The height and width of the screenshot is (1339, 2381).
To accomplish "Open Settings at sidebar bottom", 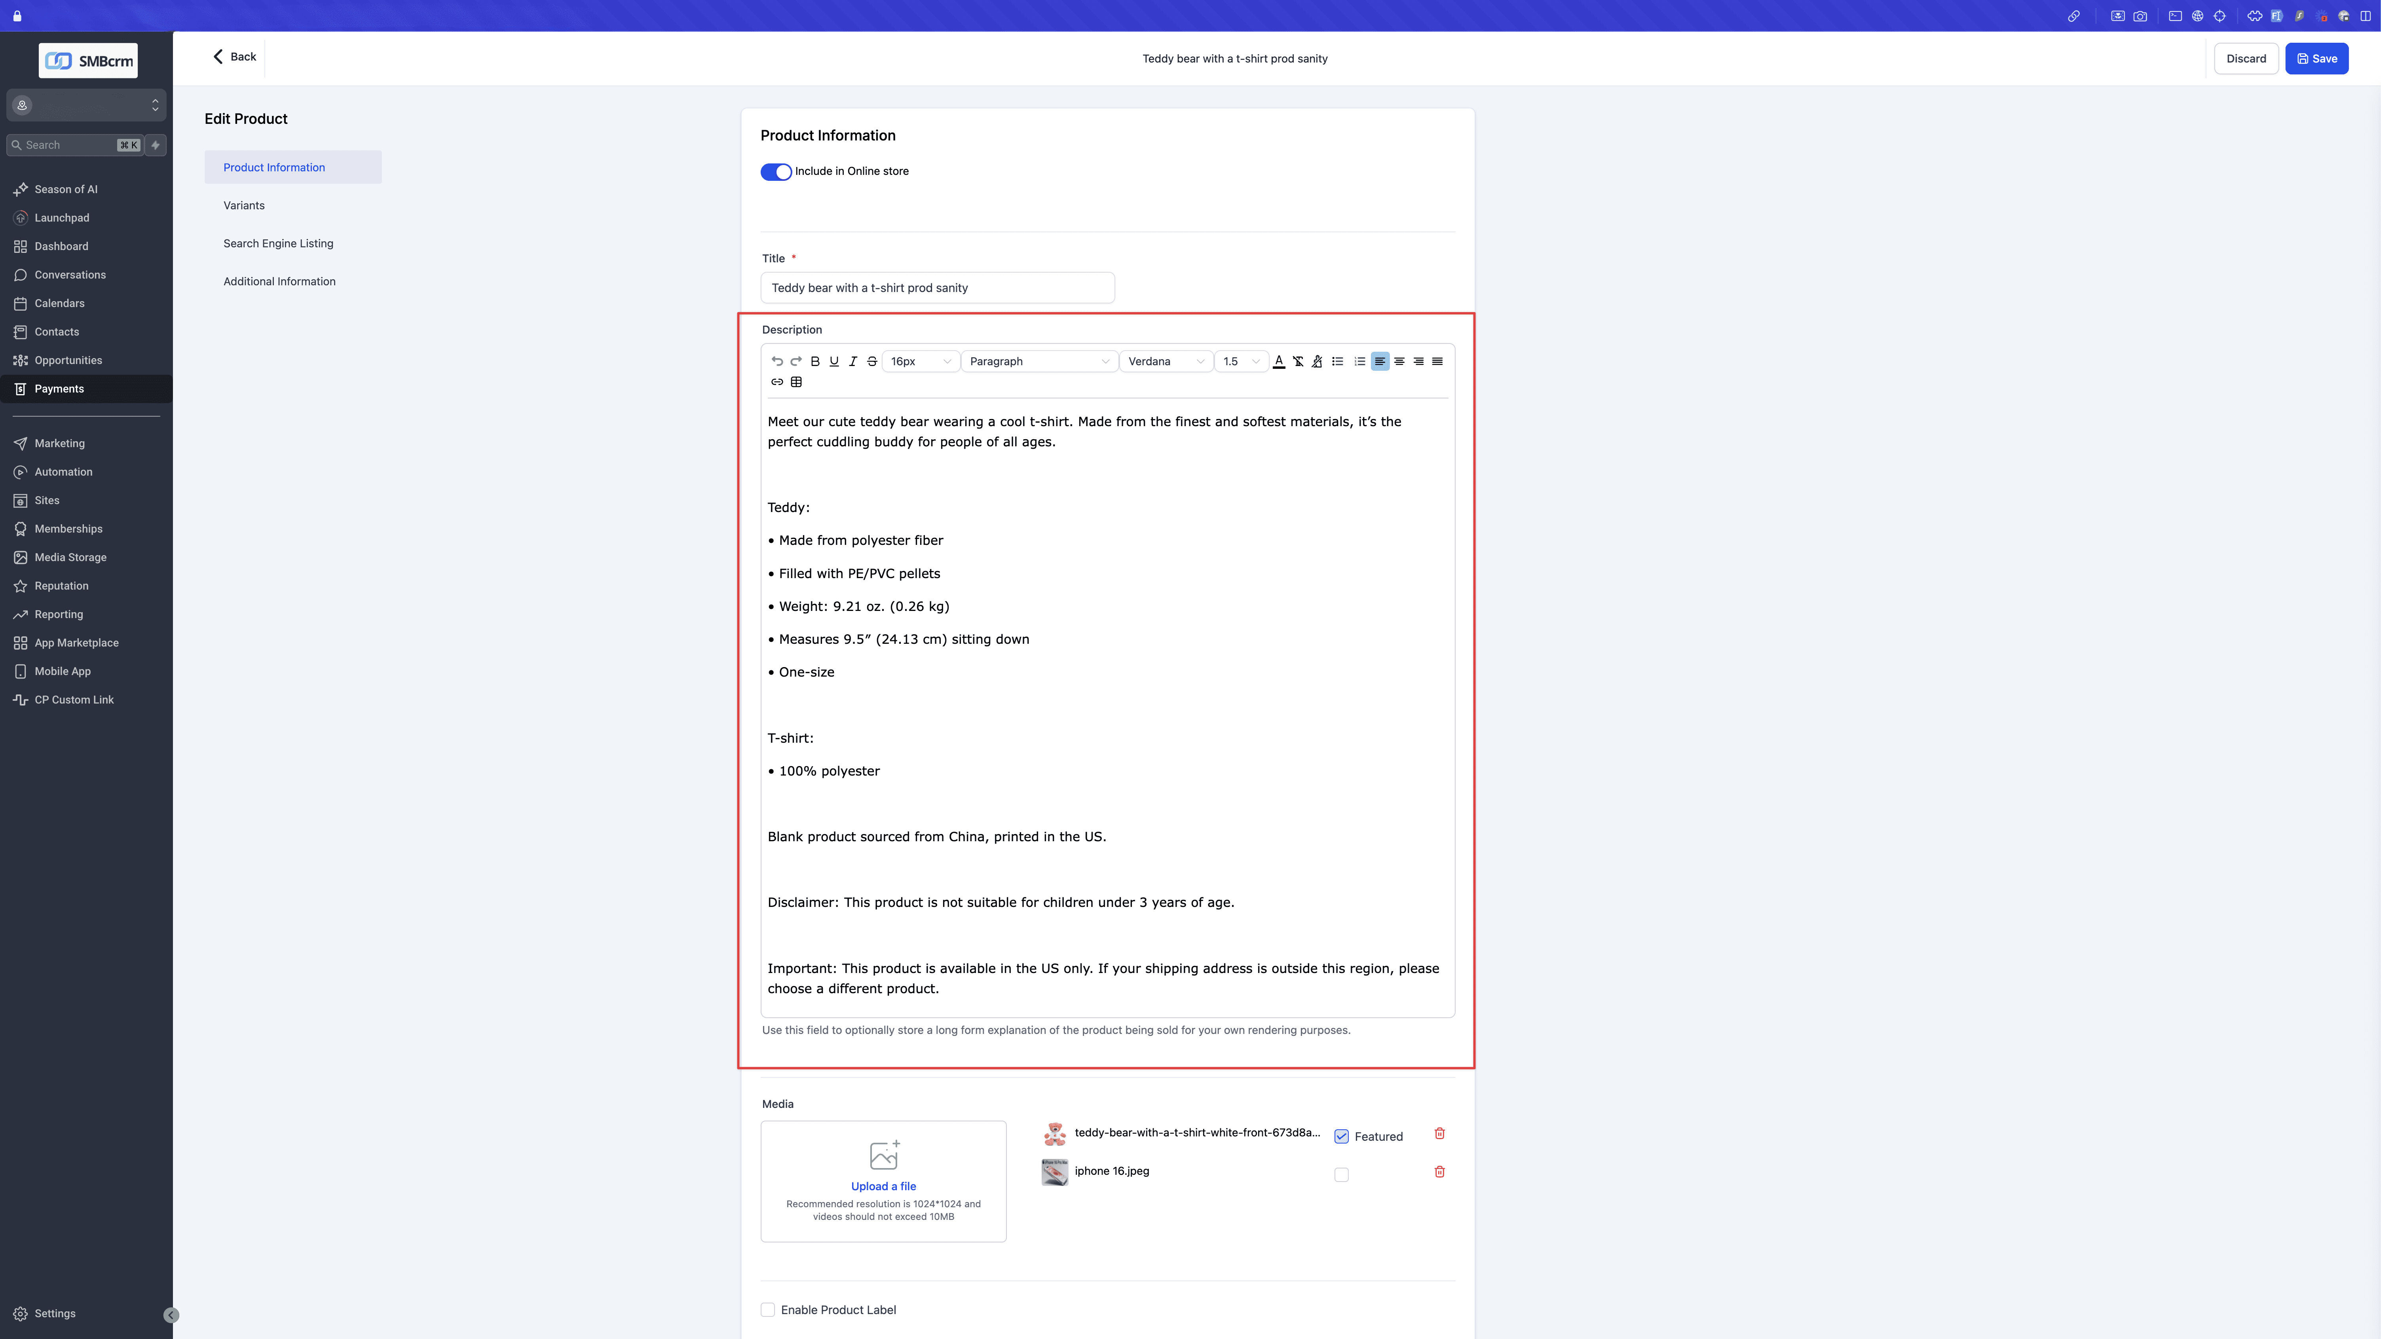I will [x=44, y=1313].
